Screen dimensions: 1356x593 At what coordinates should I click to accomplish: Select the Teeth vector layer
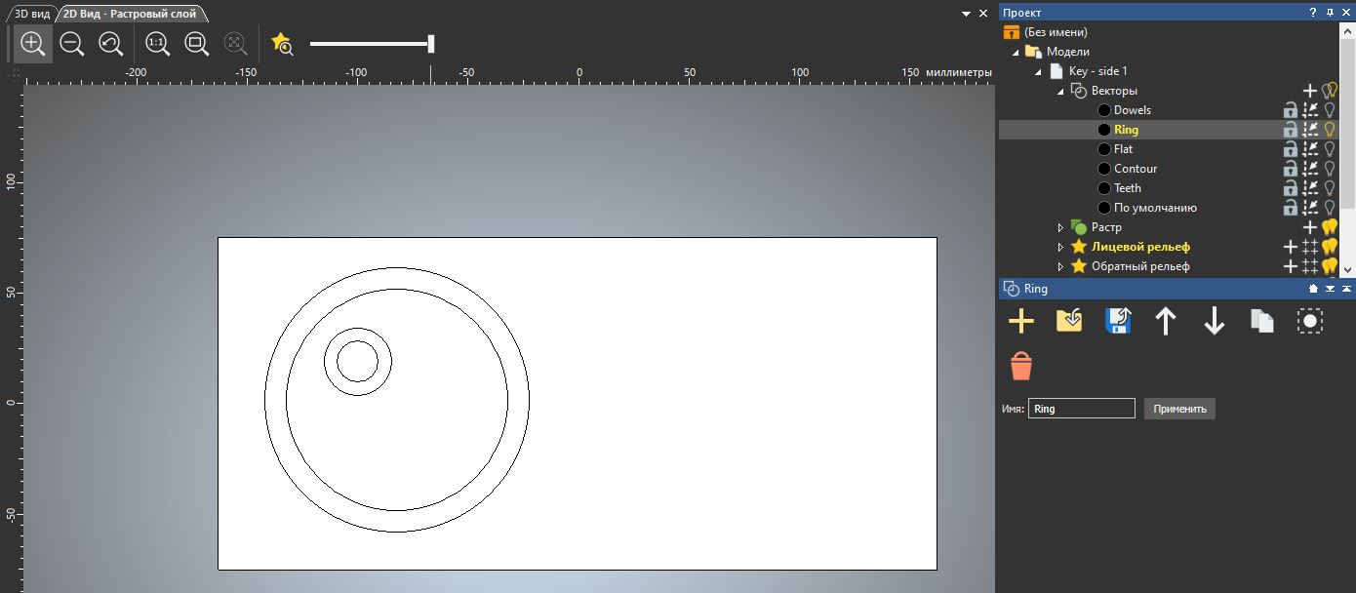coord(1127,188)
